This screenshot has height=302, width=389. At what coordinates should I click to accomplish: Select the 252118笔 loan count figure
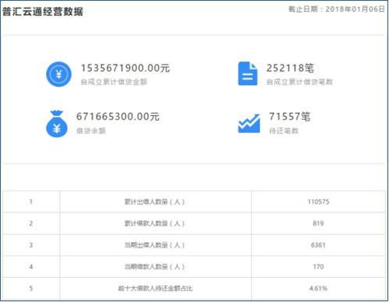[290, 68]
